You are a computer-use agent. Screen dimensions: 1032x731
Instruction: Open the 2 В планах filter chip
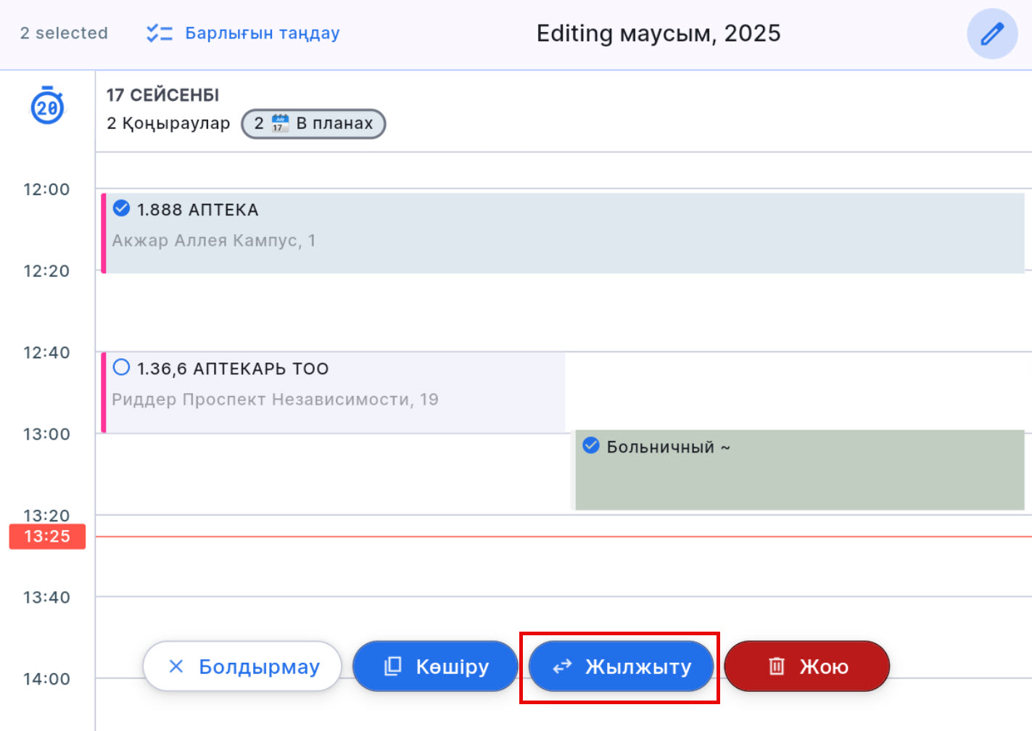[x=313, y=123]
